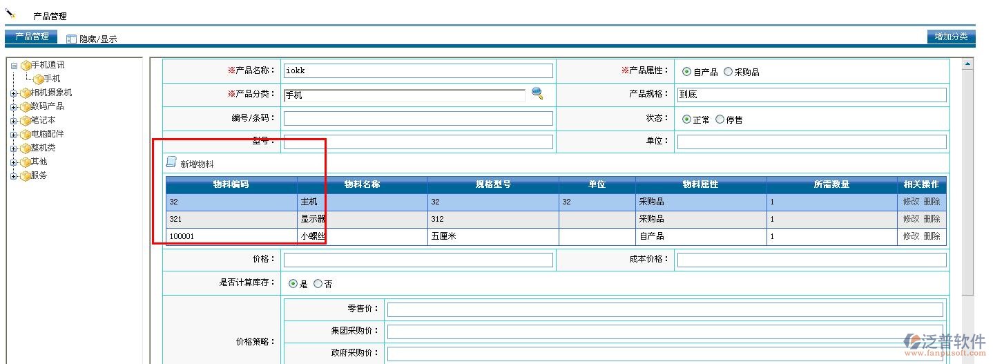Click the 产品规格 field containing 到底
Screen dimensions: 993x364
coord(812,95)
